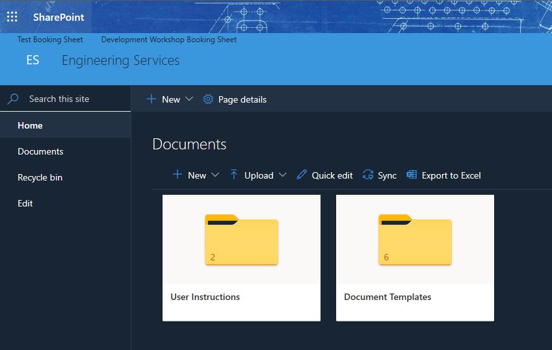This screenshot has width=552, height=350.
Task: Click the Sync icon
Action: [368, 175]
